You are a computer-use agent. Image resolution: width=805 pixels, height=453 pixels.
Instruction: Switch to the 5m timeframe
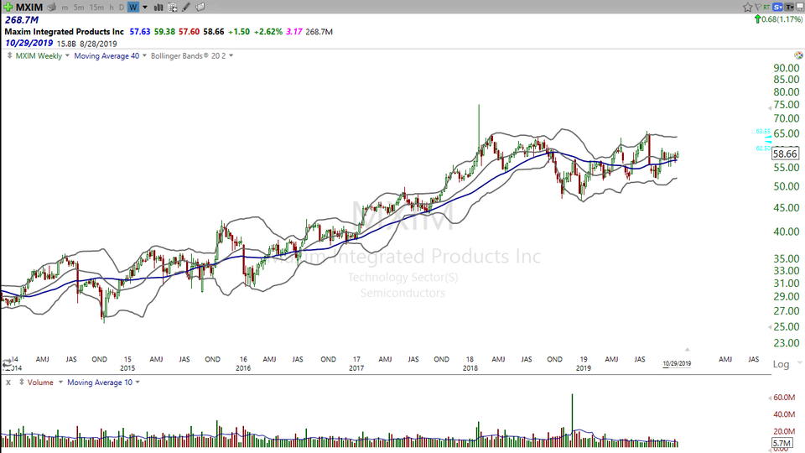point(79,8)
